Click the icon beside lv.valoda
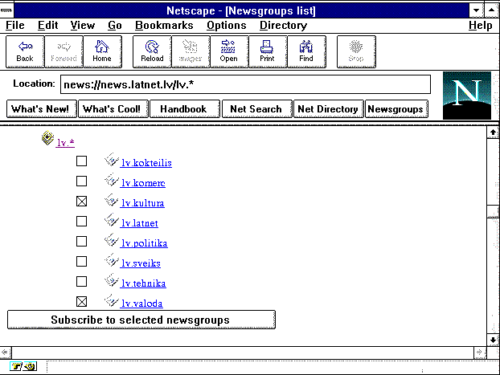This screenshot has width=500, height=375. [x=112, y=300]
